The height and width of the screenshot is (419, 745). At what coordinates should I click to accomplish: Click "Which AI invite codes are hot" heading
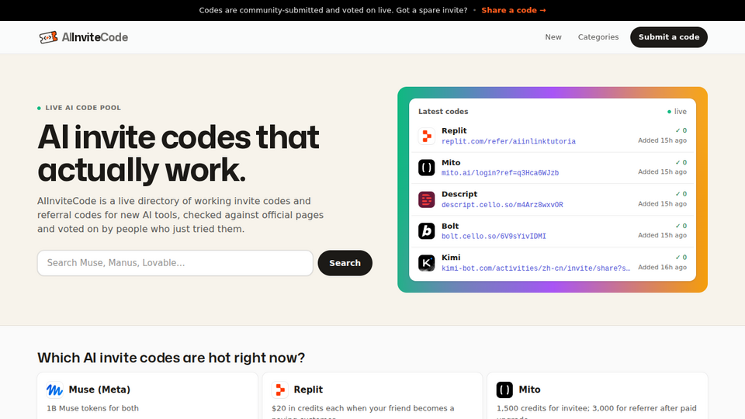[171, 358]
